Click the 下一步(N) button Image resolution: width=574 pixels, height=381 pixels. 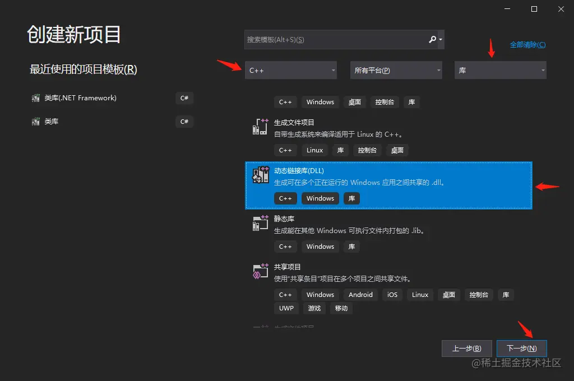(x=521, y=348)
